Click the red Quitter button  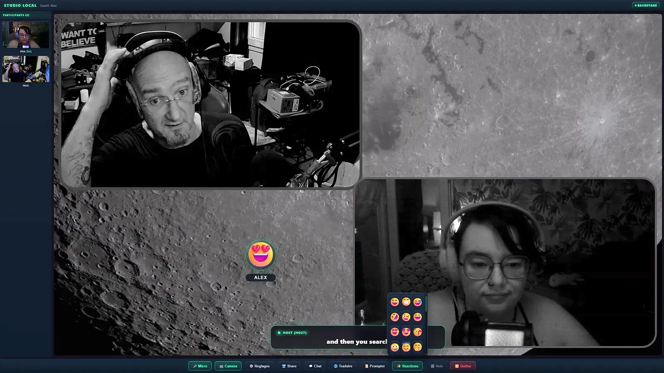pyautogui.click(x=463, y=366)
